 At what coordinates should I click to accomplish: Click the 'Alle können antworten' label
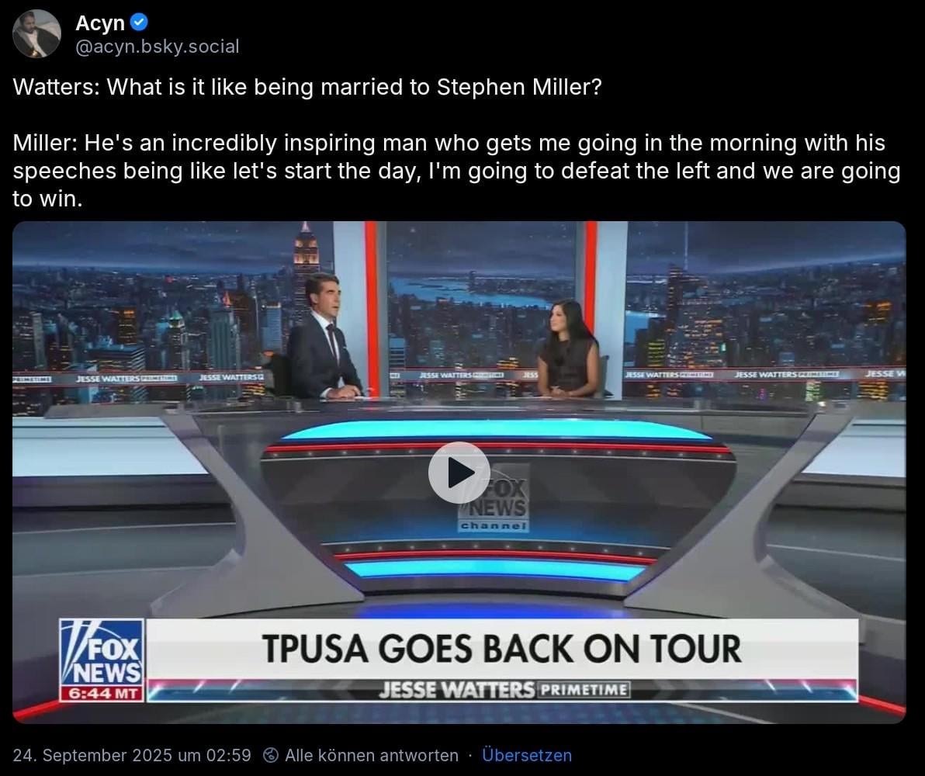coord(371,755)
